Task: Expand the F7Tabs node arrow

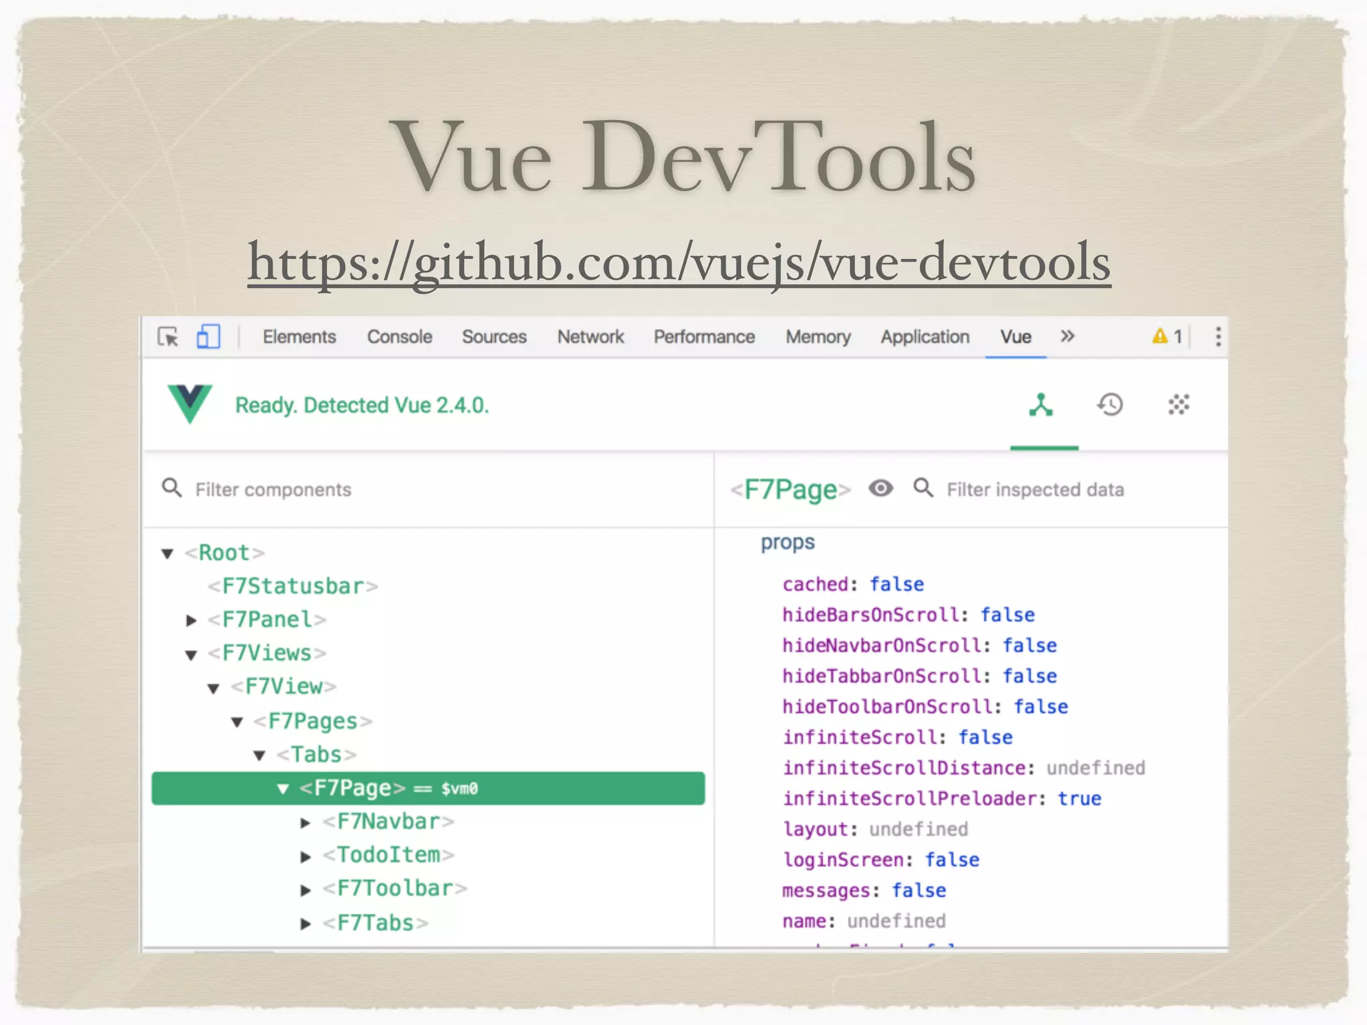Action: 306,924
